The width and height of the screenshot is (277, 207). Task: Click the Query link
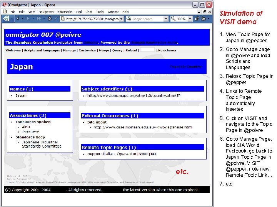(x=117, y=50)
